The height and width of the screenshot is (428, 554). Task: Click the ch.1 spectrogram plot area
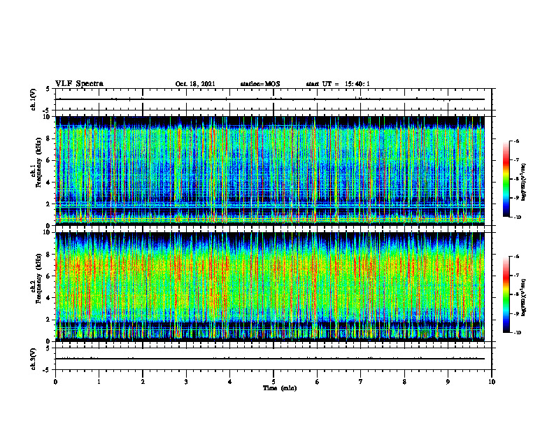pos(270,171)
